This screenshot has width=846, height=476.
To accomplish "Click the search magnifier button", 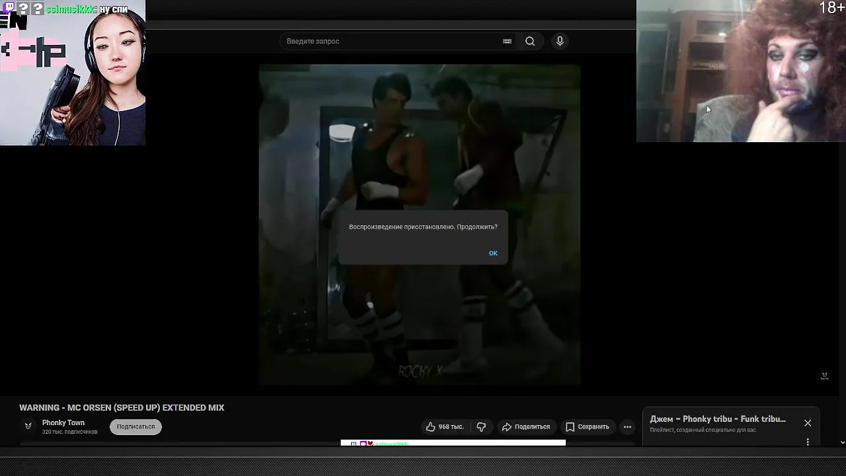I will point(530,41).
